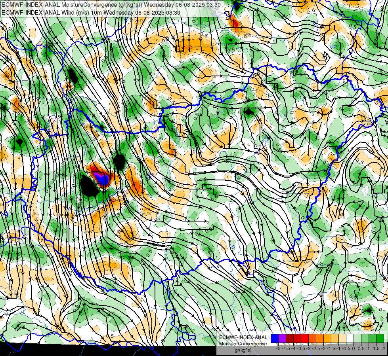Click the -1.5 legend tick label
Screen dimensions: 388x356
pos(331,348)
